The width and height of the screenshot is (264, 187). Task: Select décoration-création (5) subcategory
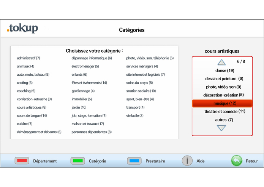pyautogui.click(x=223, y=95)
